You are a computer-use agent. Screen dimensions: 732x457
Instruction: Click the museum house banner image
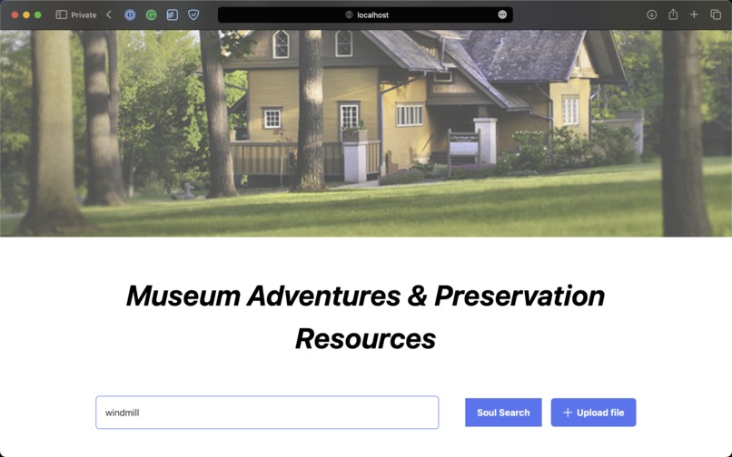pos(366,133)
